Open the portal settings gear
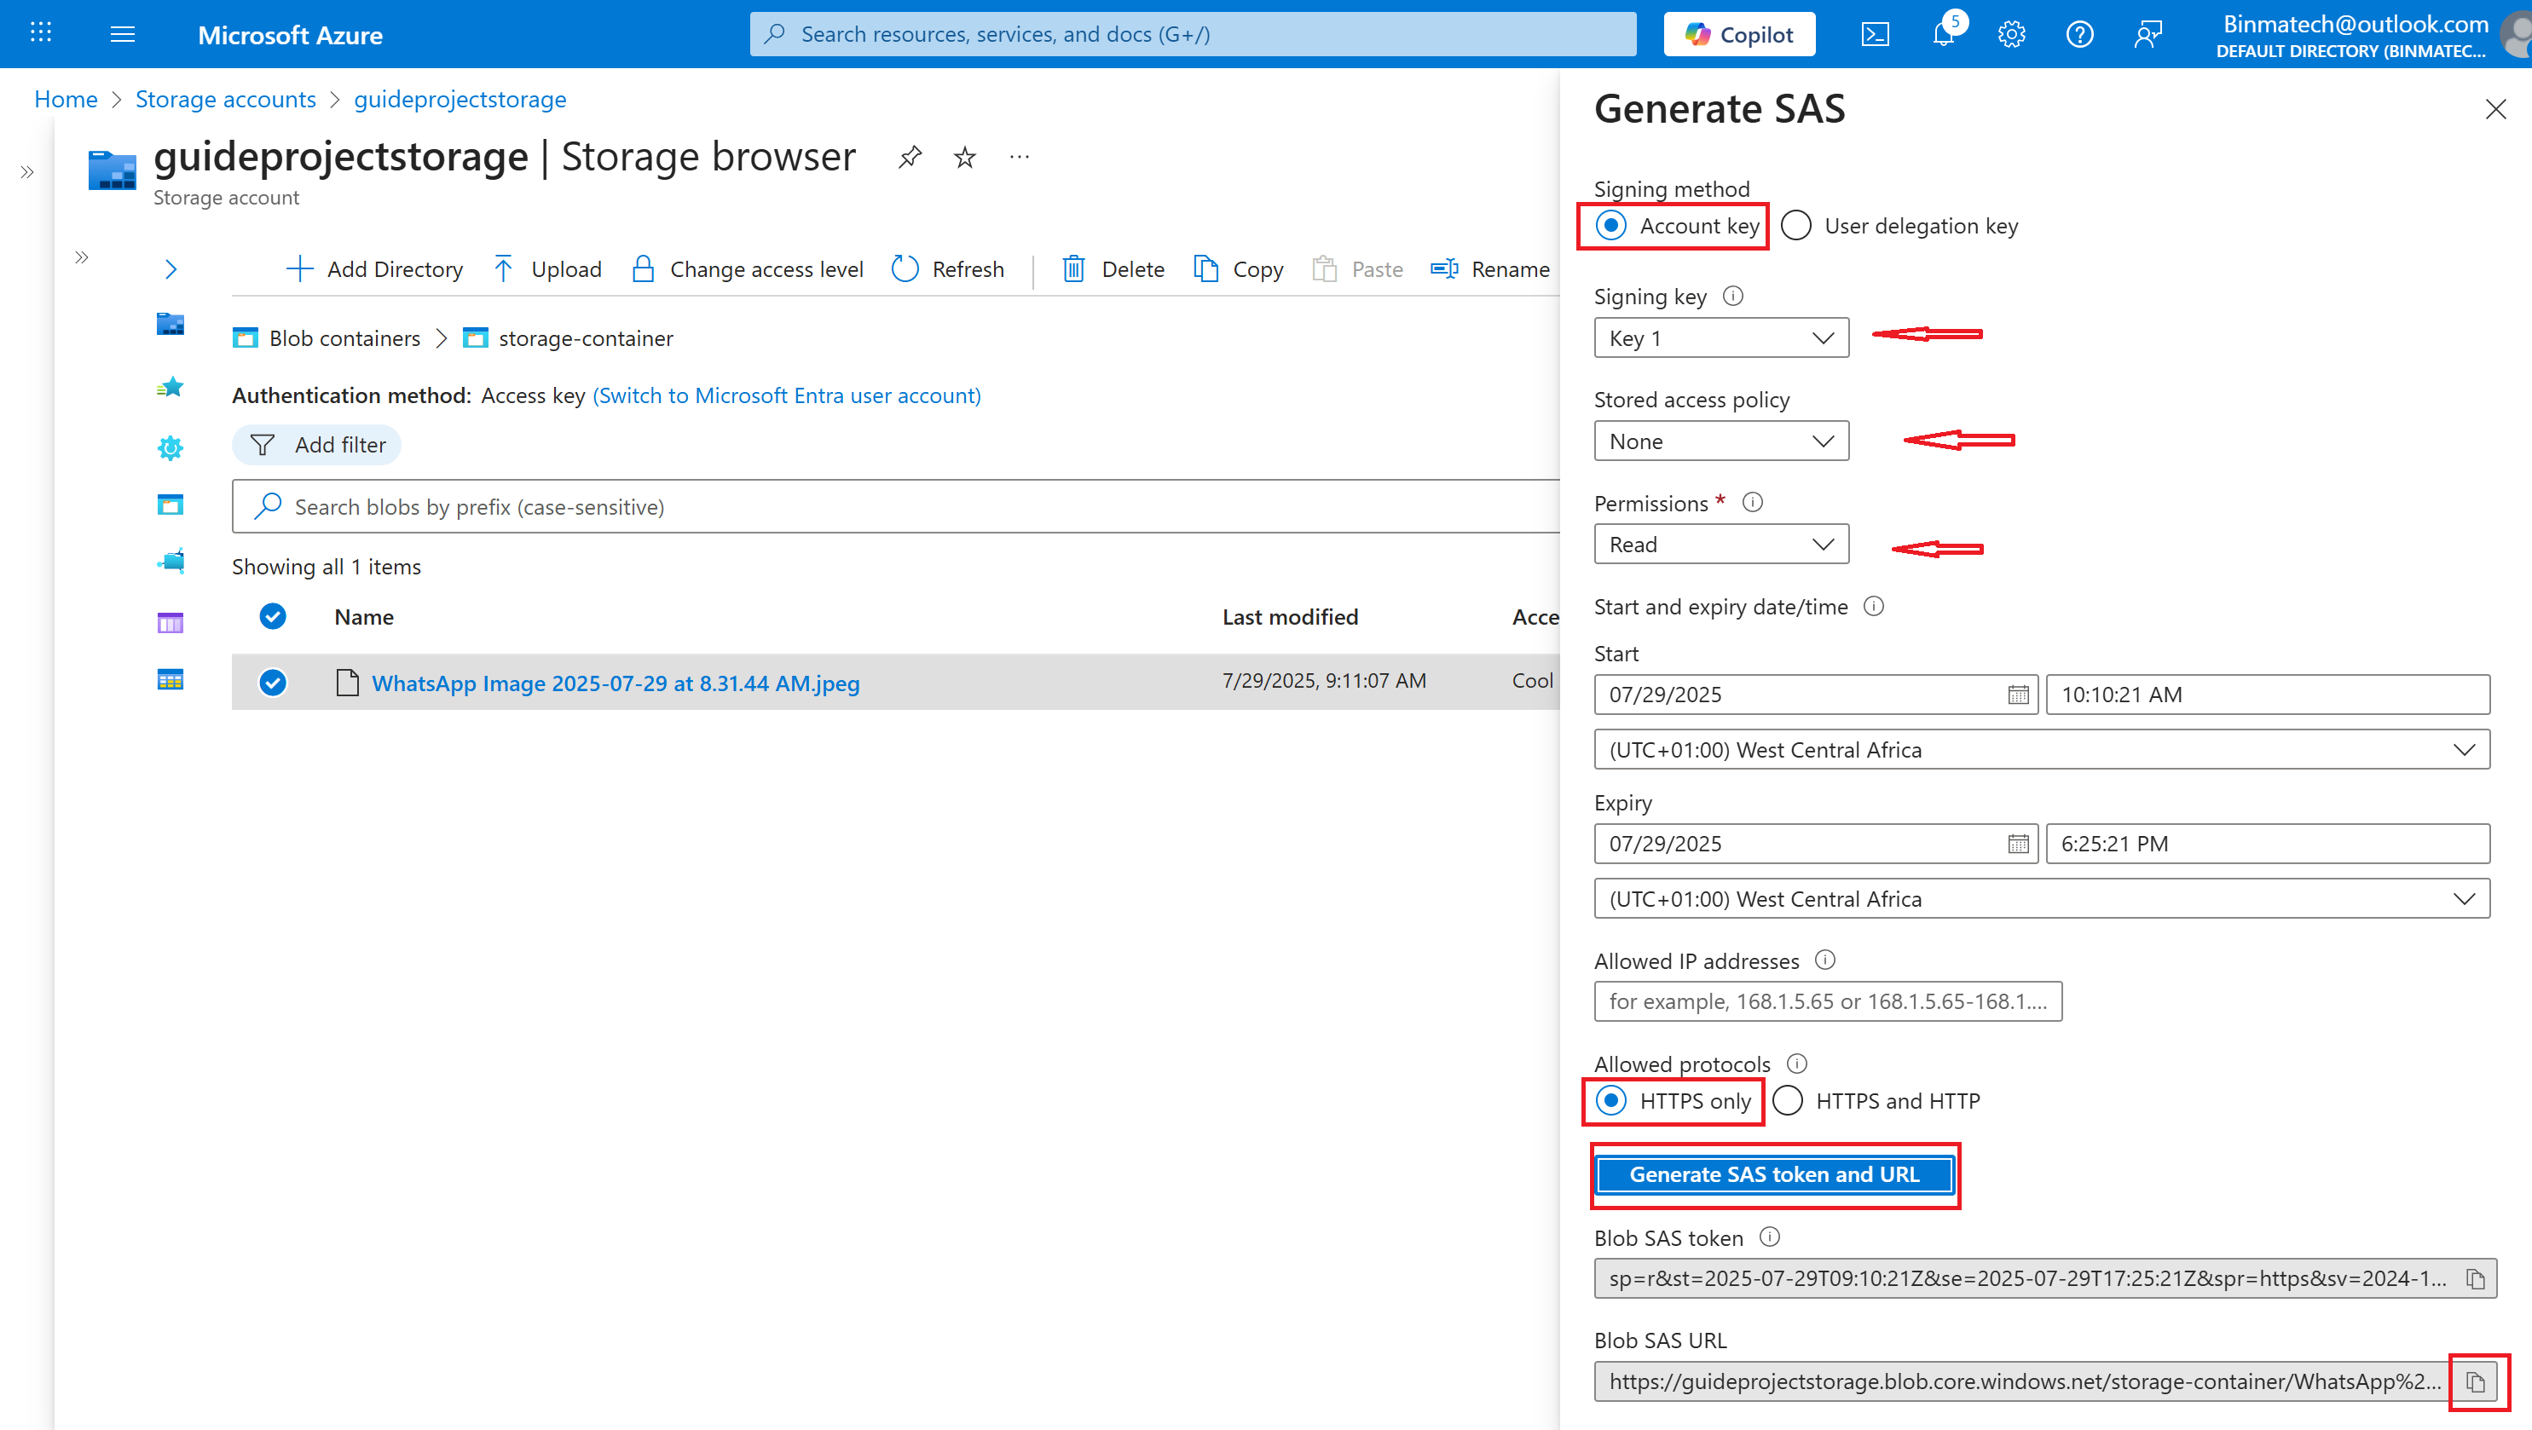This screenshot has width=2532, height=1430. click(2011, 34)
